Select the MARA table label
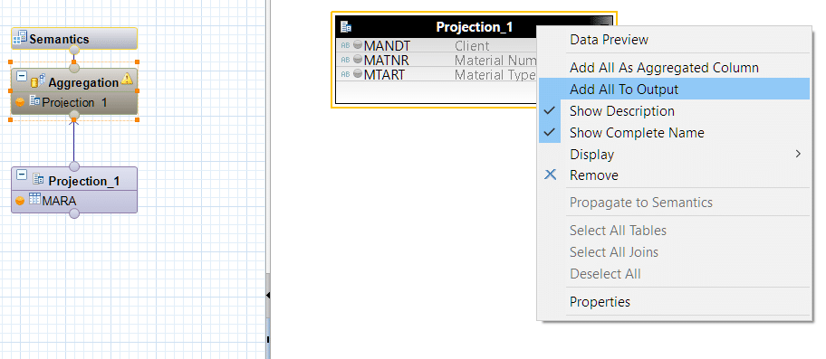This screenshot has height=359, width=826. pyautogui.click(x=59, y=201)
